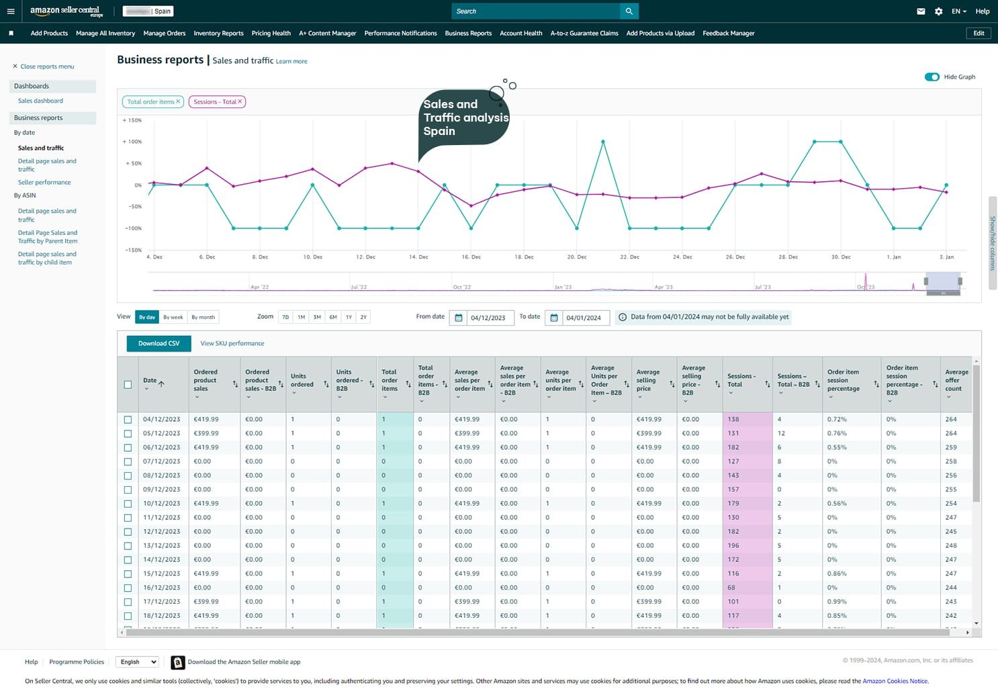Open the View SKU performance link
The width and height of the screenshot is (998, 689).
pos(232,343)
